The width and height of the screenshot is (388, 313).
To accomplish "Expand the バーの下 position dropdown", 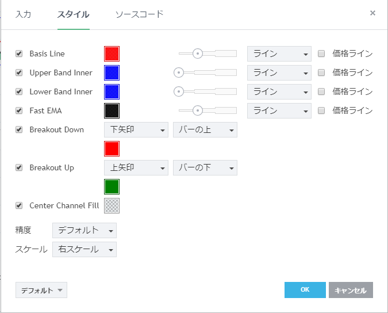I will click(x=205, y=168).
